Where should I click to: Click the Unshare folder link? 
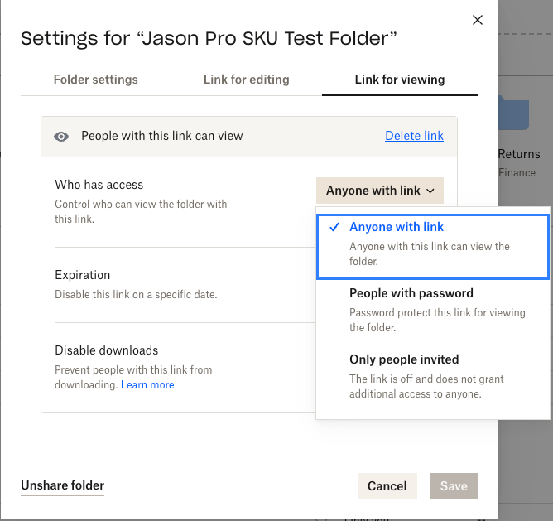click(x=63, y=485)
